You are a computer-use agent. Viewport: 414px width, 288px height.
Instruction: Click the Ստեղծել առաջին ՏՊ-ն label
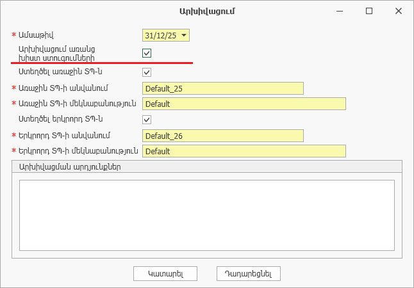click(x=60, y=72)
